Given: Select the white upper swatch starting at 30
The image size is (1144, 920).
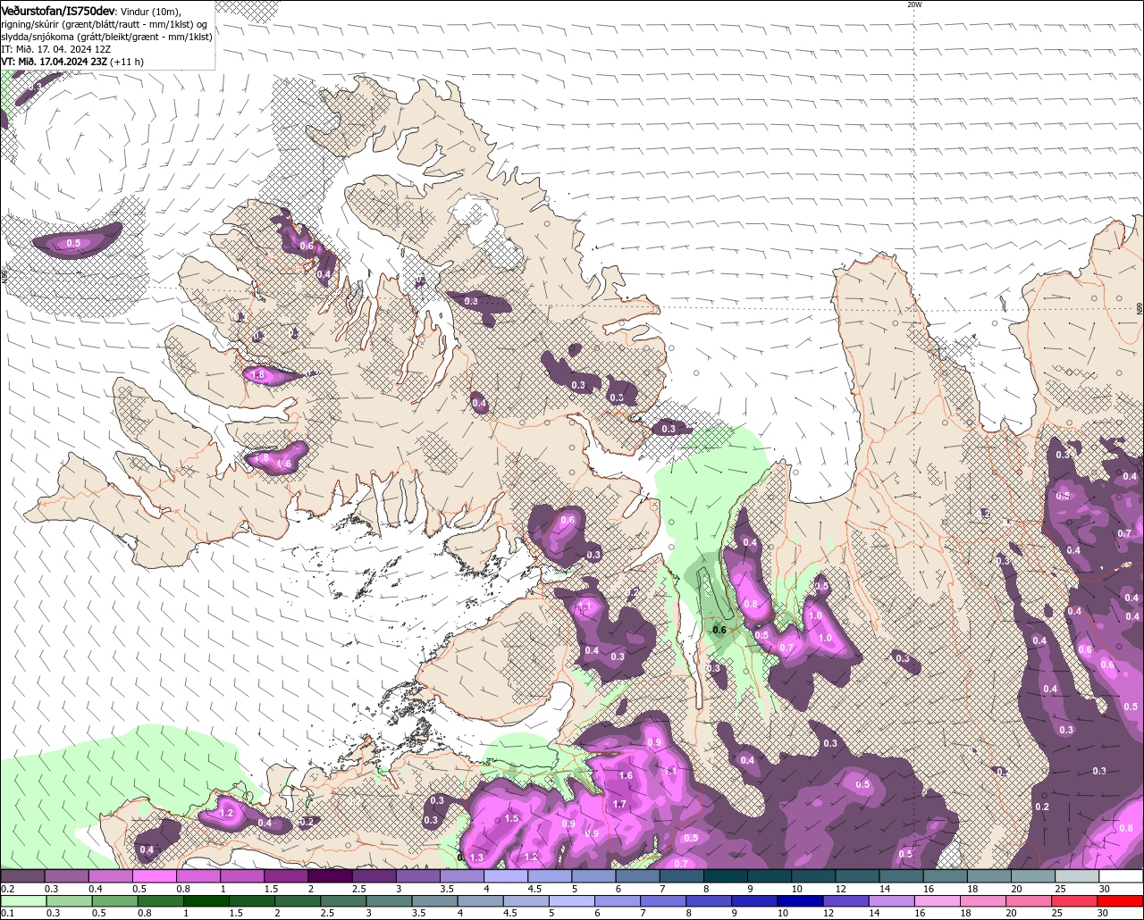Looking at the screenshot, I should 1121,876.
